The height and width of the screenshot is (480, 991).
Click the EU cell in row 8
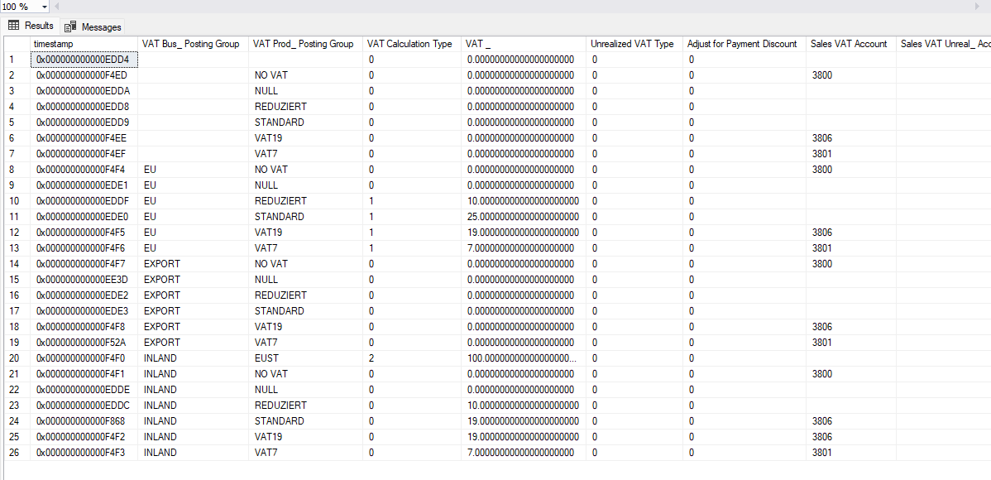(x=193, y=170)
